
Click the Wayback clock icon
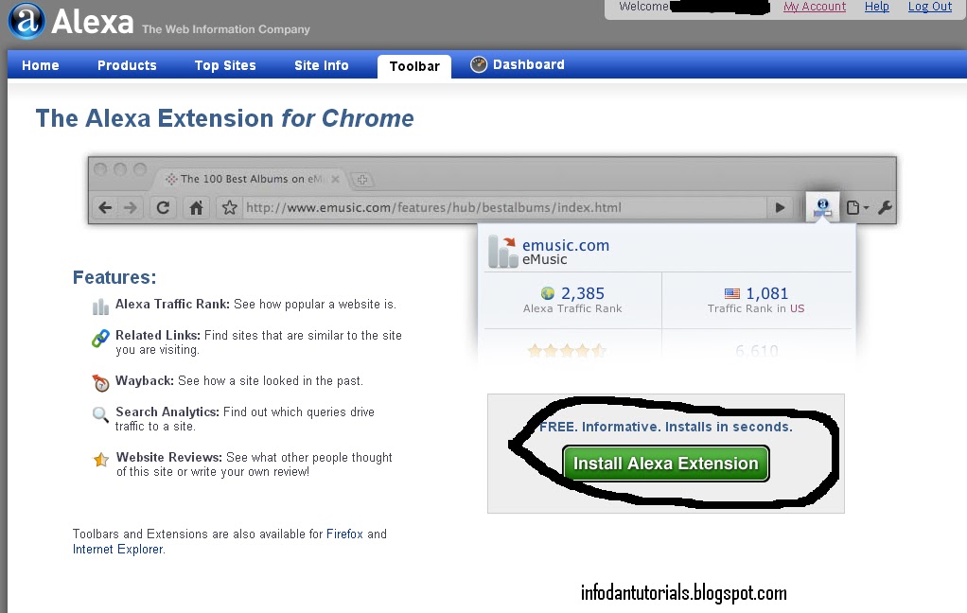click(x=100, y=383)
